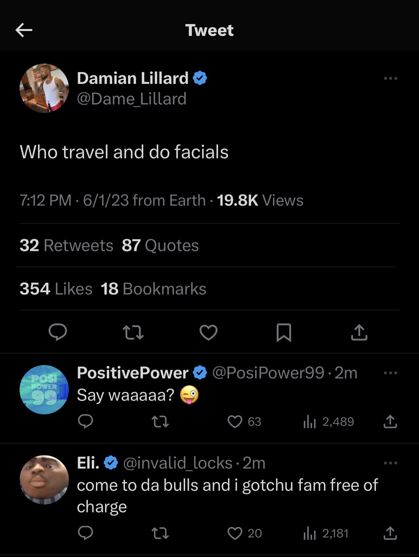View analytics on Eli's reply
This screenshot has height=557, width=419.
(326, 533)
